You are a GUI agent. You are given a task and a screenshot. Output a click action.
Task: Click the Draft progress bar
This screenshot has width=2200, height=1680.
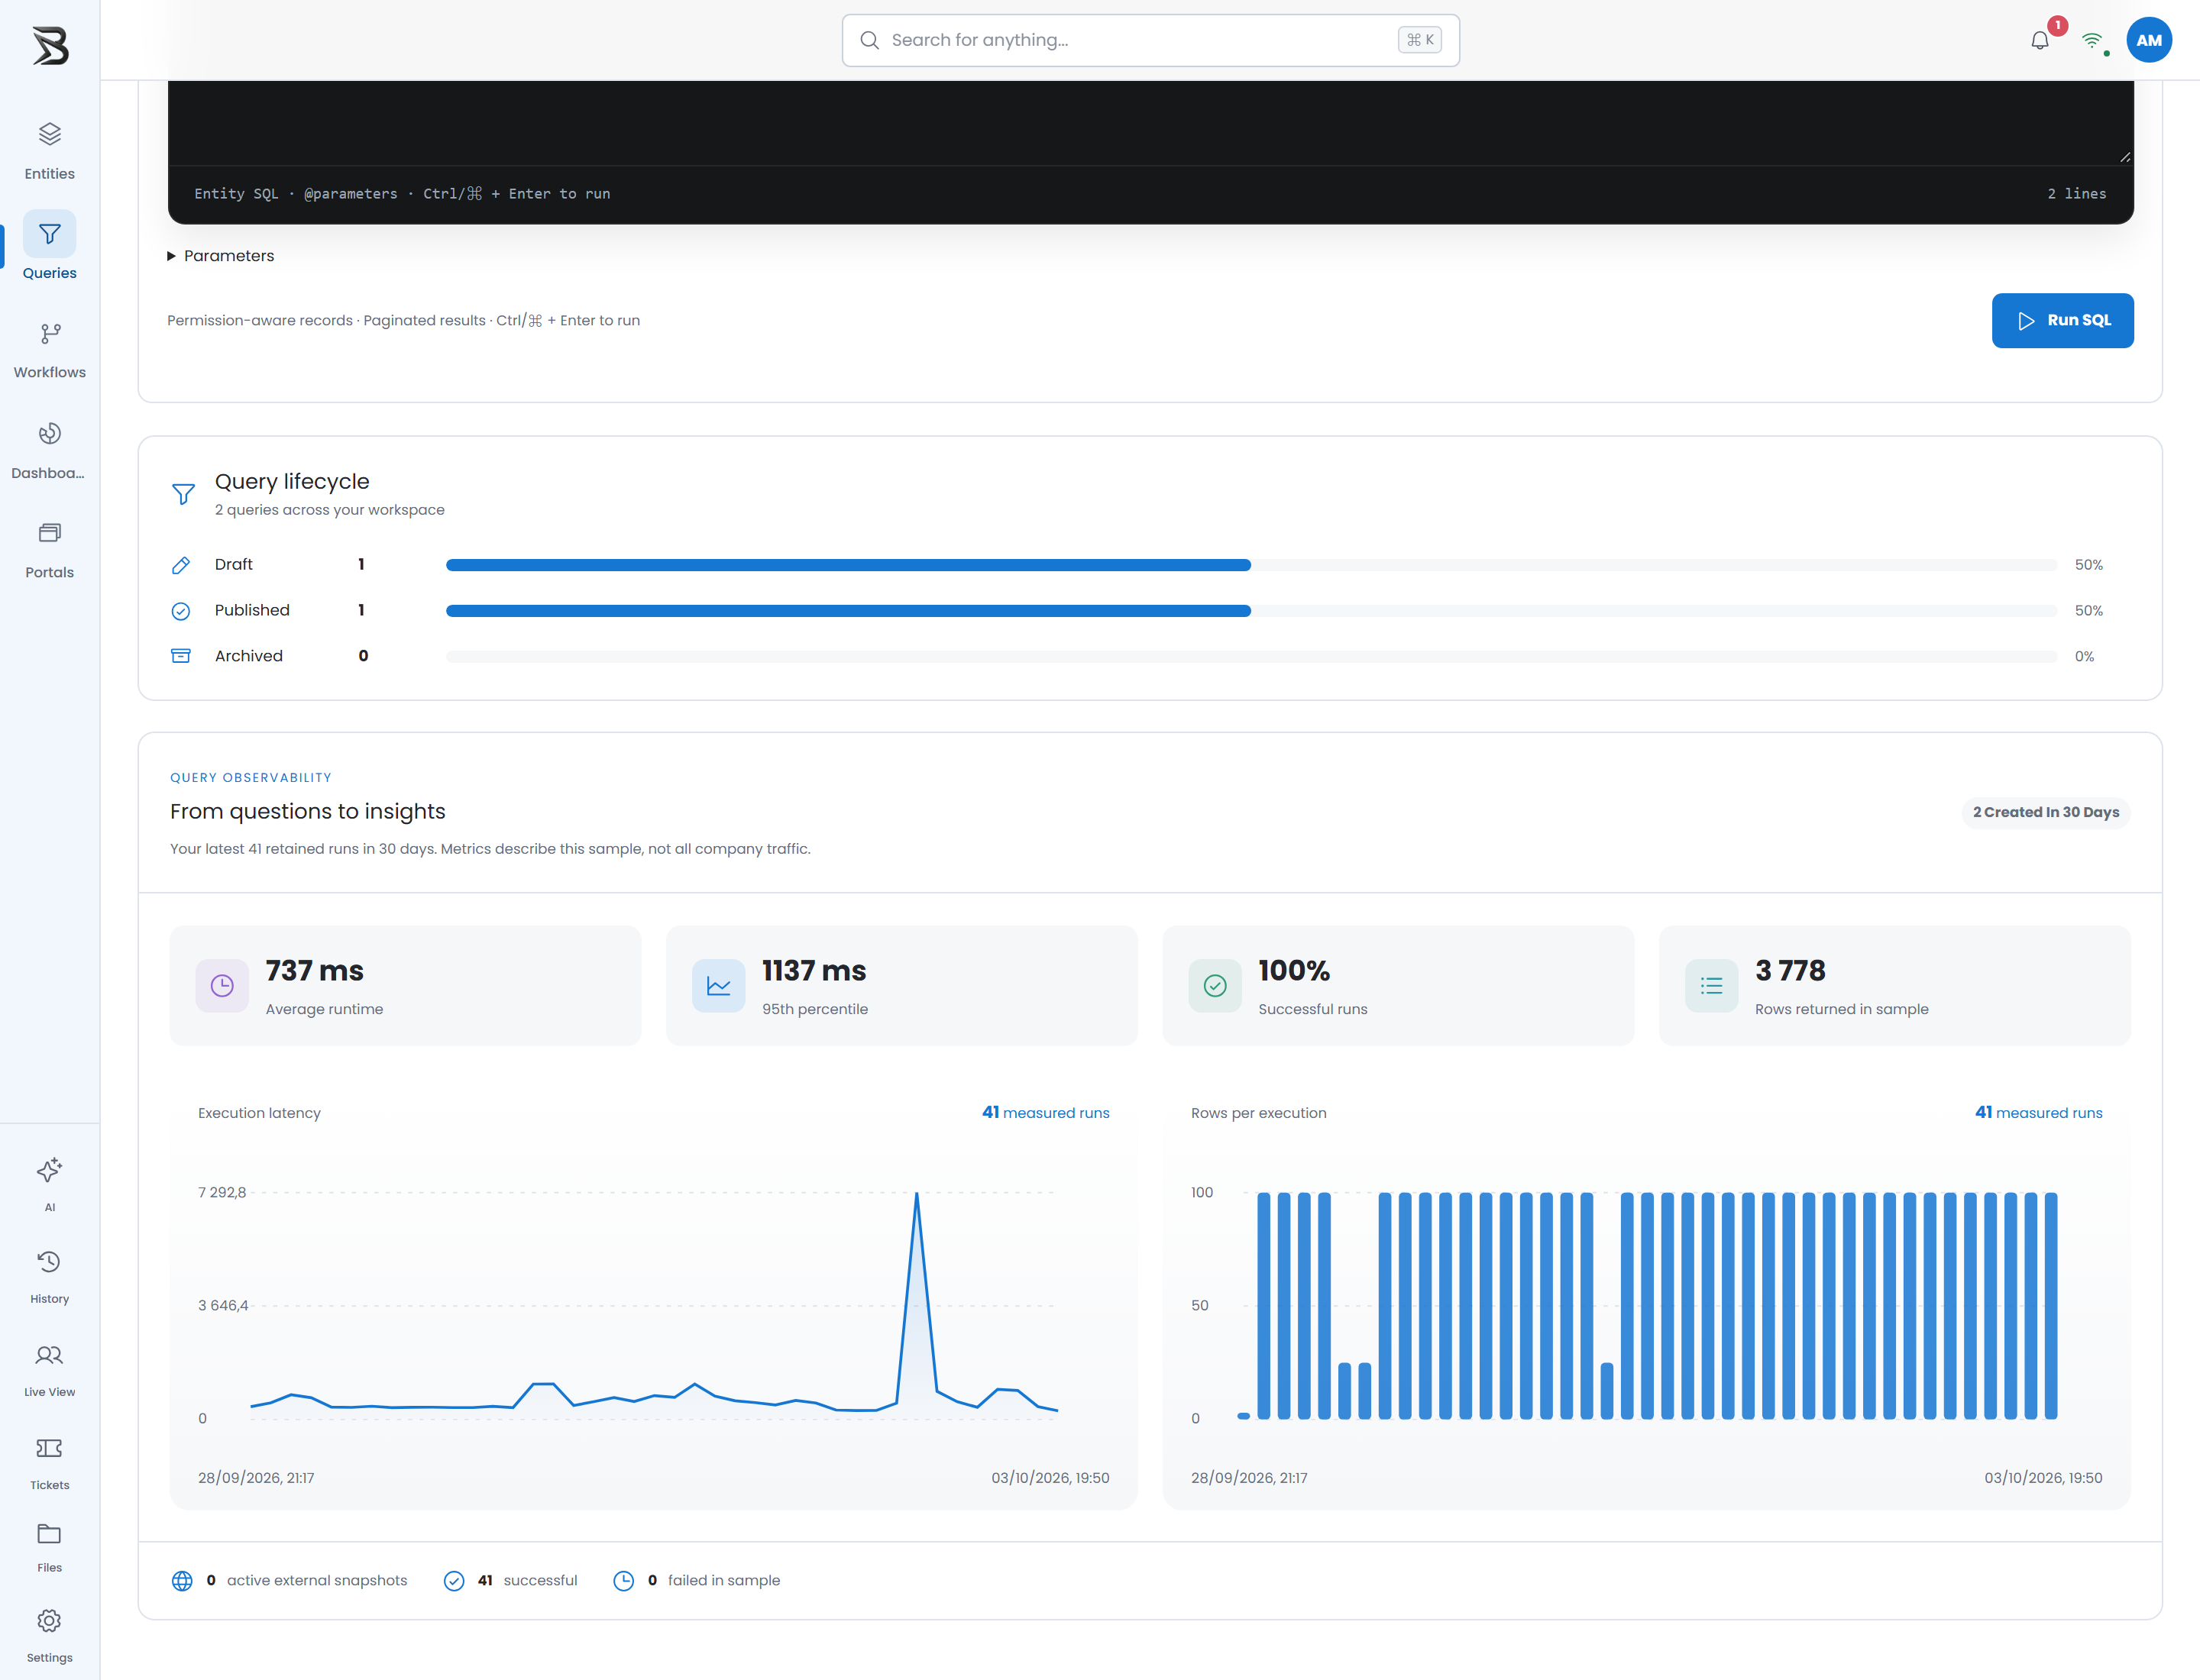[1250, 565]
